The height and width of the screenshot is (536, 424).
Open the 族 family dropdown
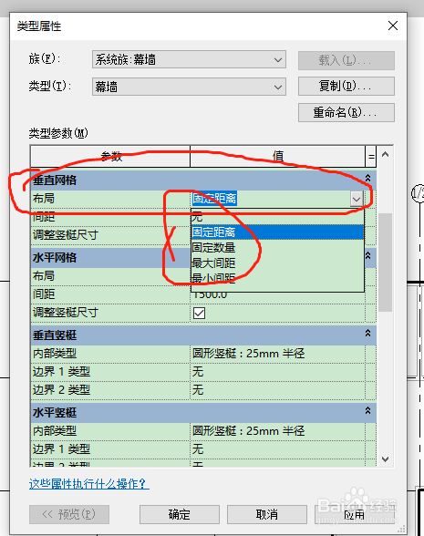(189, 59)
